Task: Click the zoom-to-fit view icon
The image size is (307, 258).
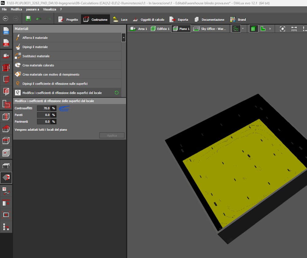Action: [x=282, y=29]
